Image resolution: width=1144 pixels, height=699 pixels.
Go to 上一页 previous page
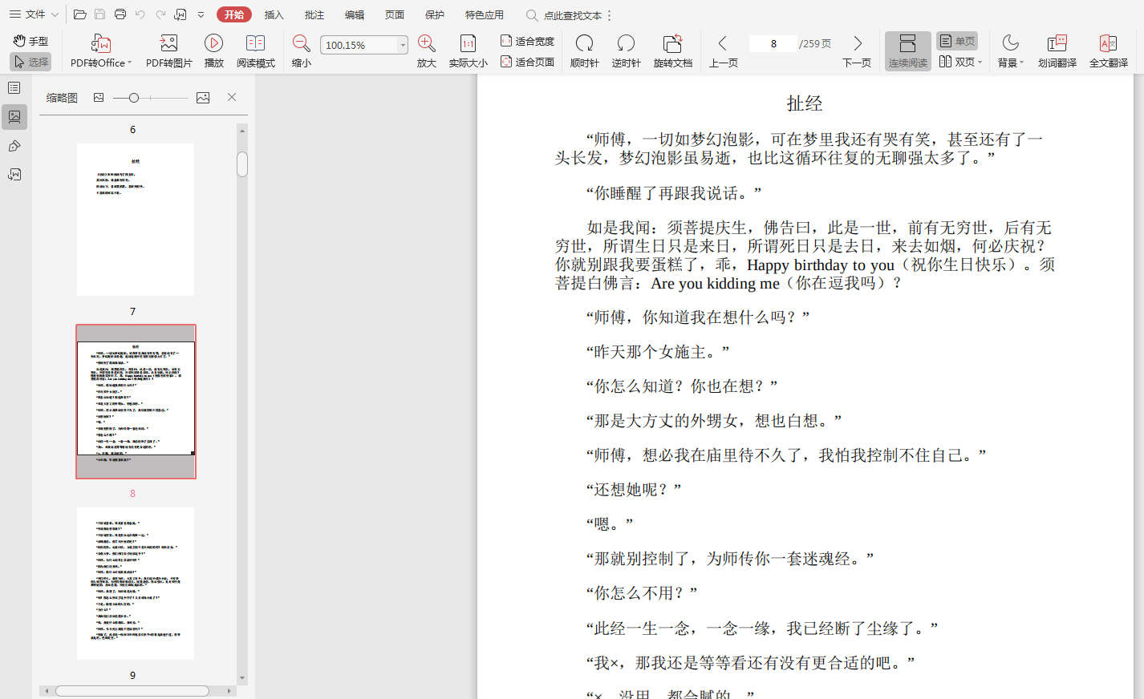click(723, 51)
